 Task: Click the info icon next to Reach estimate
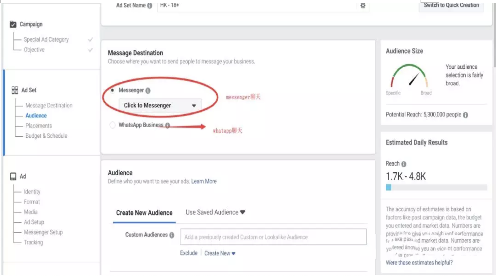coord(404,164)
